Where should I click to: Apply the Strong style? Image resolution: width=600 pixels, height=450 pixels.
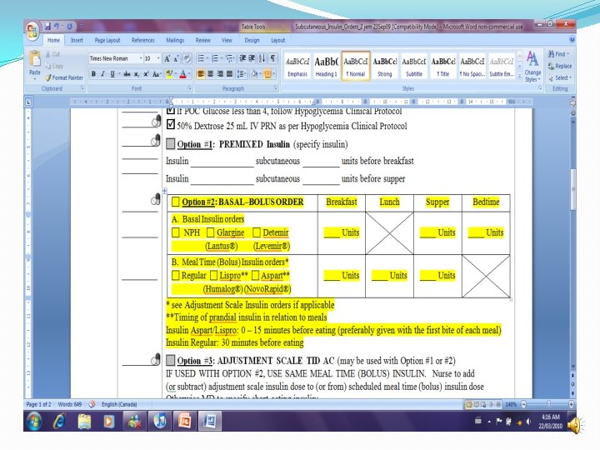coord(384,66)
